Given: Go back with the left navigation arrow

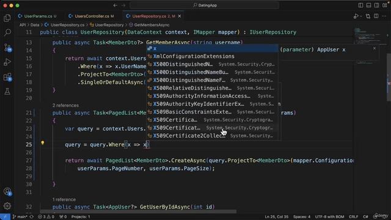Looking at the screenshot, I should 115,5.
